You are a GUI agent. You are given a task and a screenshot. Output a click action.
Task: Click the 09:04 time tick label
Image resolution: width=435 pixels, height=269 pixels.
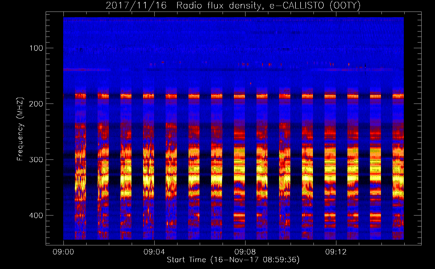coord(154,252)
